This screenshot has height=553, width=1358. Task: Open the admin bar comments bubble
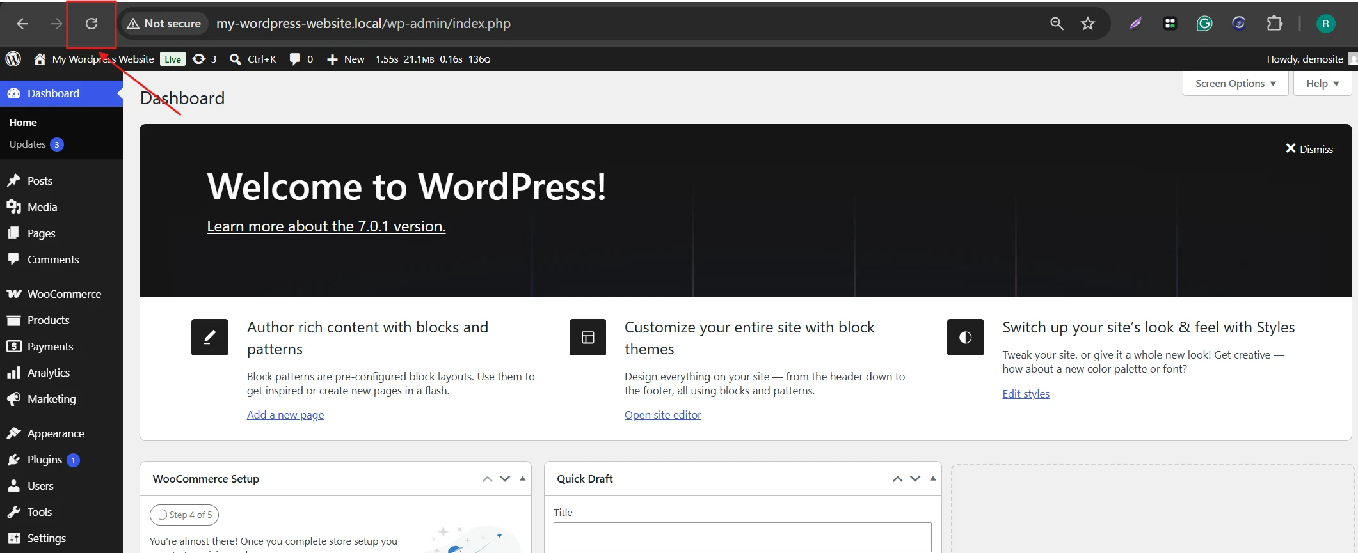[301, 59]
